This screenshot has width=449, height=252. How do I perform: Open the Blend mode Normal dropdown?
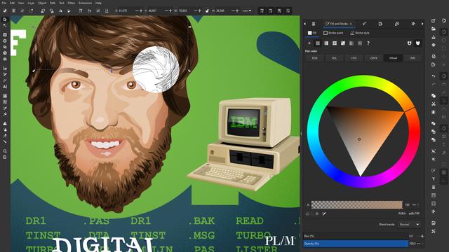click(409, 225)
